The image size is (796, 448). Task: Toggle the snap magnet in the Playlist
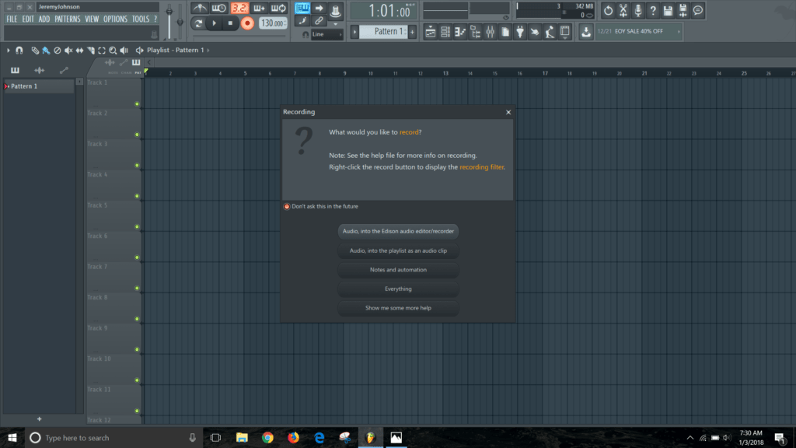coord(18,50)
